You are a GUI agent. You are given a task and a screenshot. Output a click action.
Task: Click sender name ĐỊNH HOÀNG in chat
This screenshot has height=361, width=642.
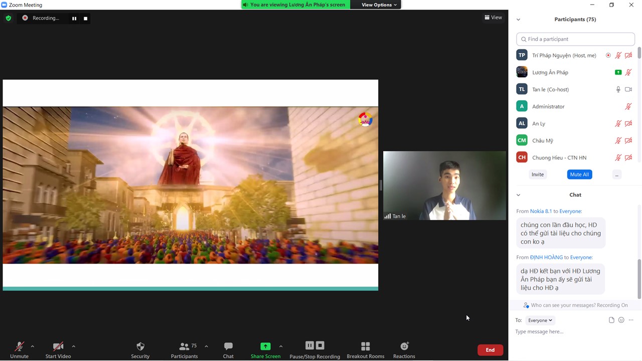546,257
